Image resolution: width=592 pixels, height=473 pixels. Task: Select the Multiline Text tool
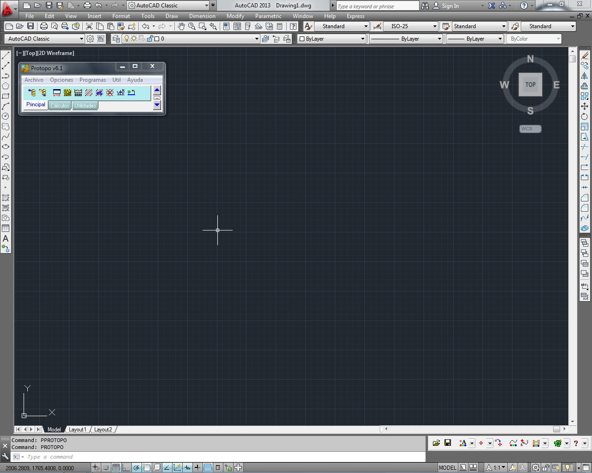6,238
